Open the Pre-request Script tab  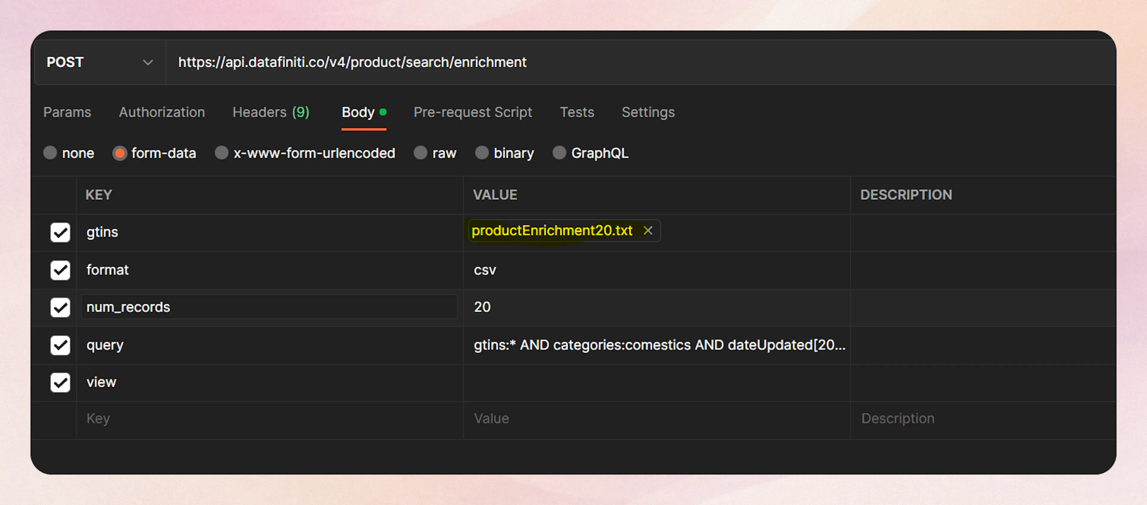click(x=473, y=112)
